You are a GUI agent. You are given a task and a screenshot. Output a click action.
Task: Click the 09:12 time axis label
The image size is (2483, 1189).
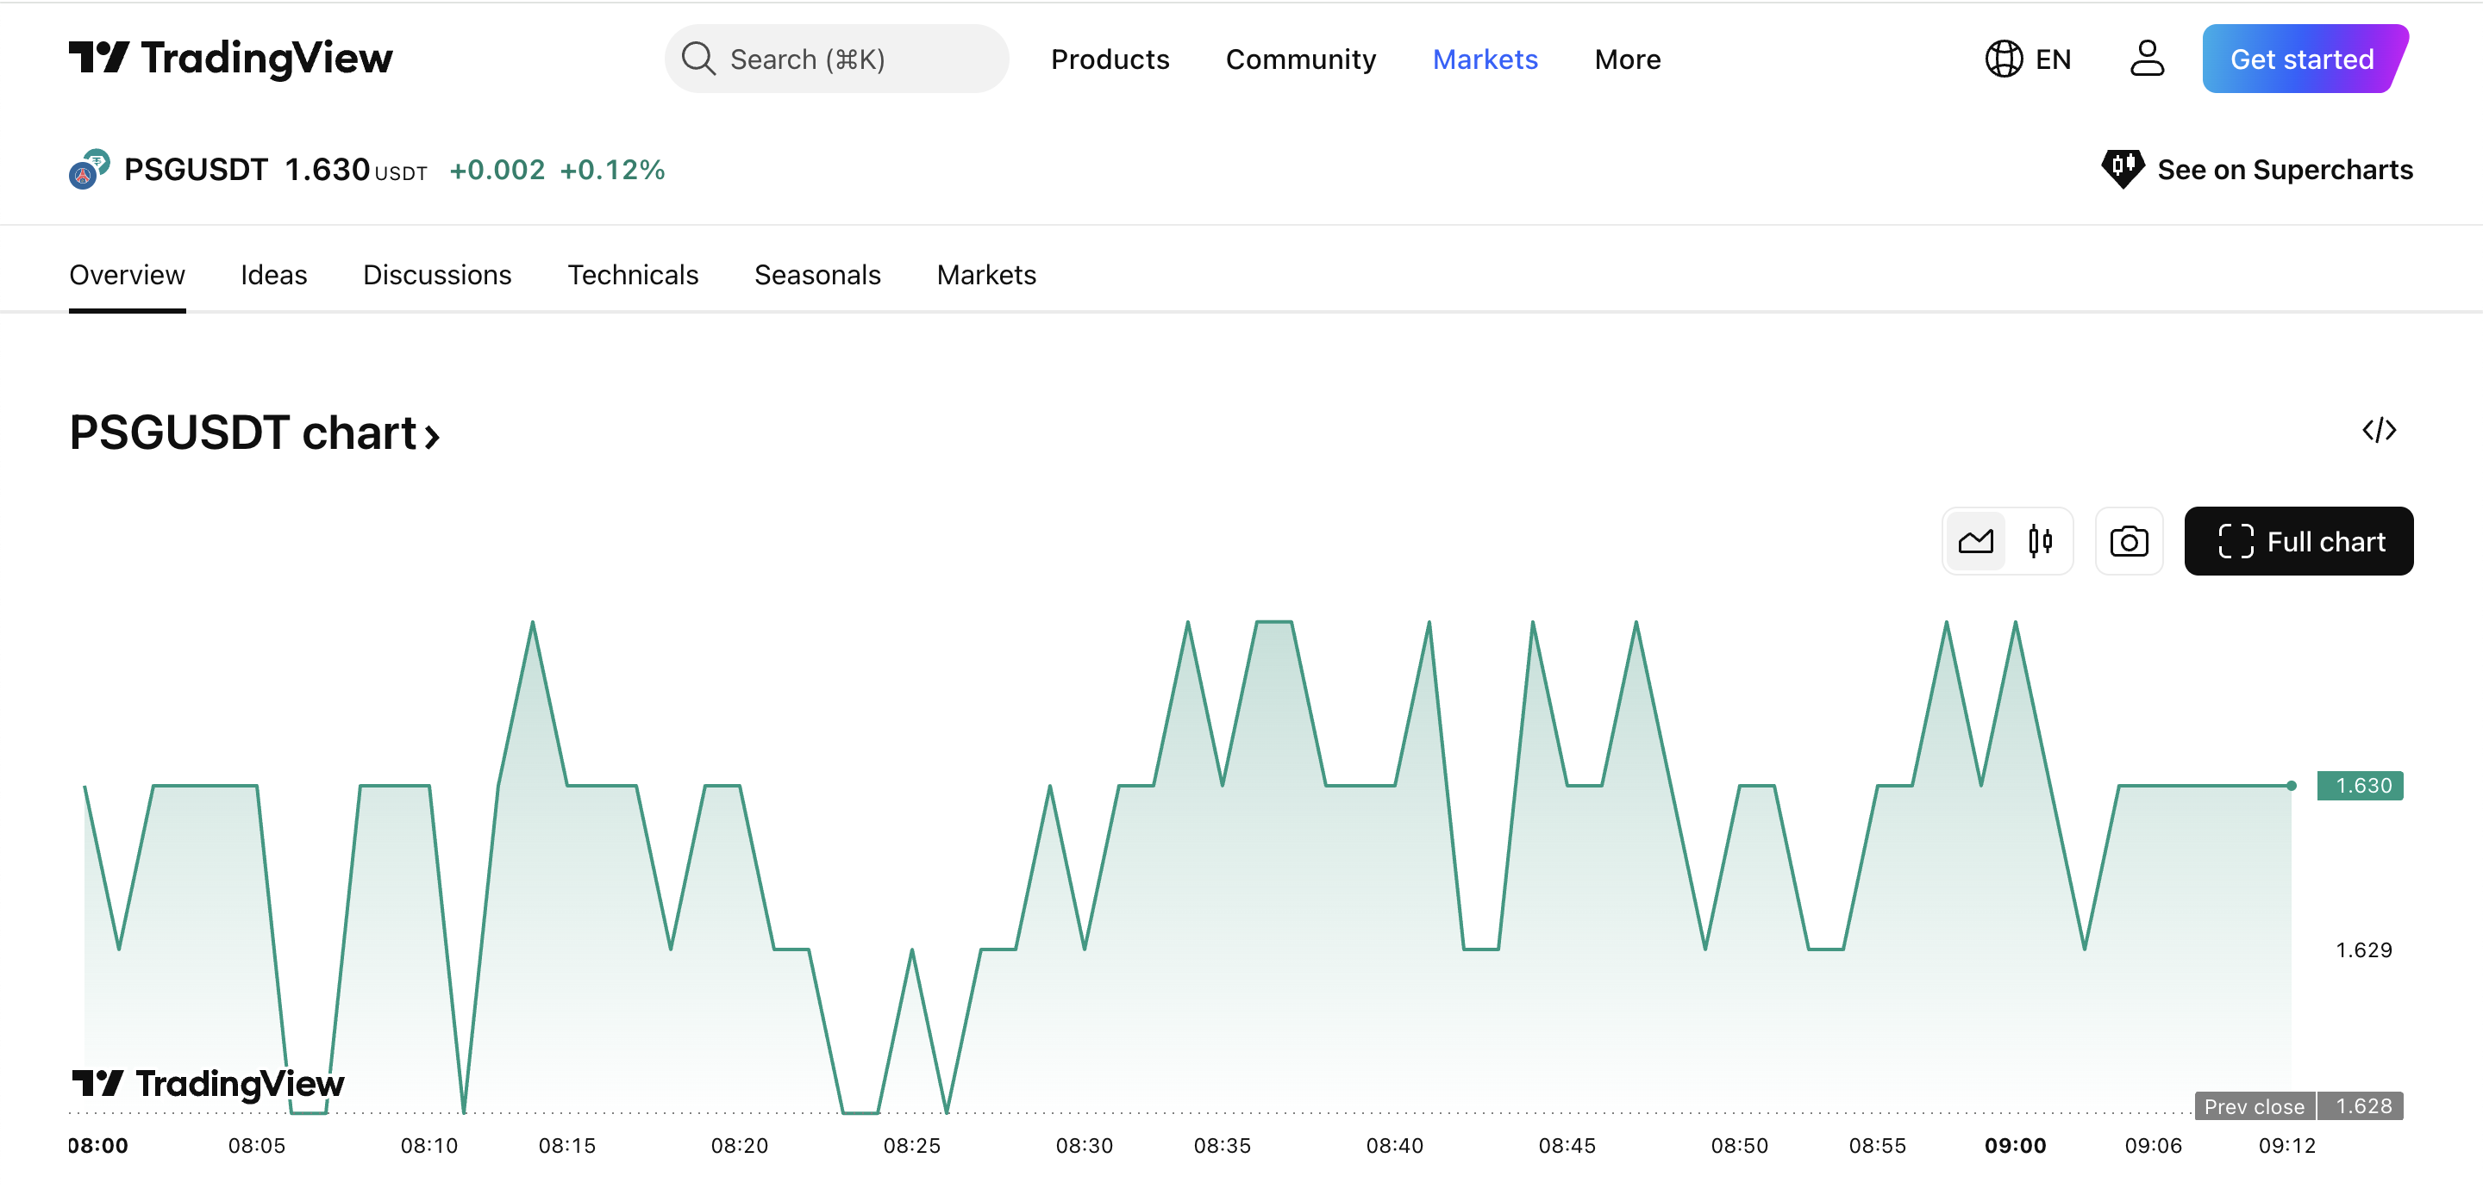click(2286, 1146)
